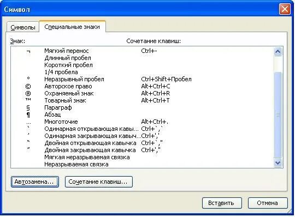Close the Символ dialog window
Image resolution: width=295 pixels, height=217 pixels.
[285, 9]
